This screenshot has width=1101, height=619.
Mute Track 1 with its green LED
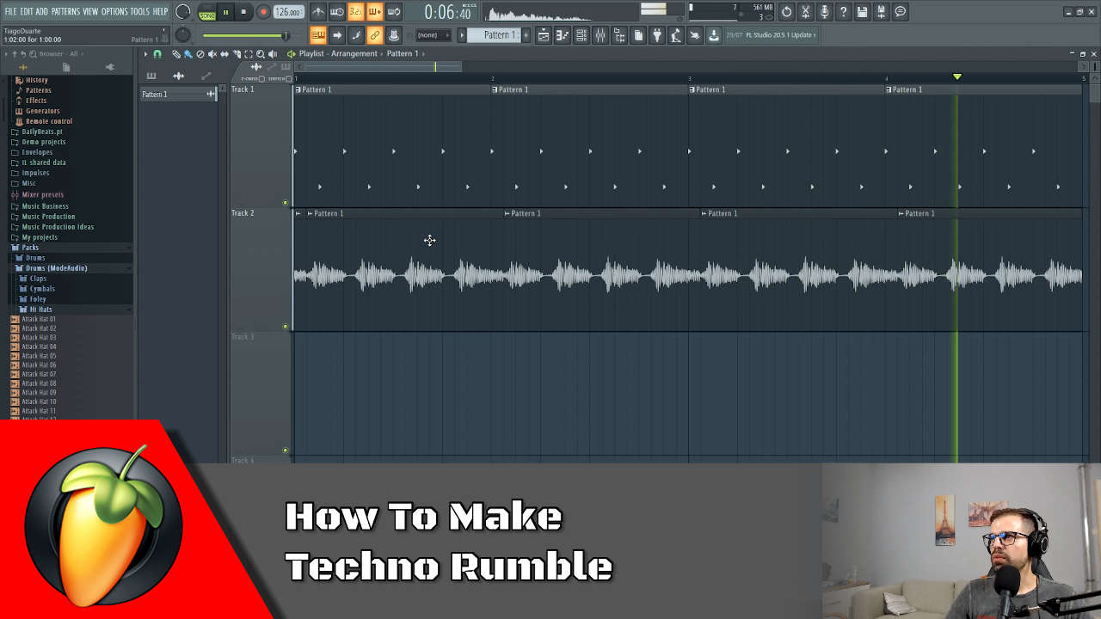pos(286,203)
